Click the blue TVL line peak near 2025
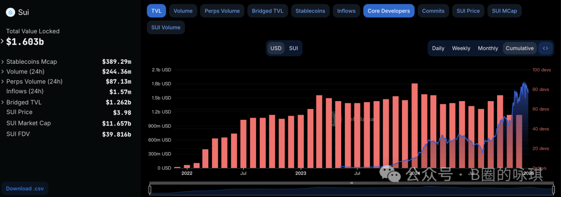The width and height of the screenshot is (561, 197). point(525,83)
